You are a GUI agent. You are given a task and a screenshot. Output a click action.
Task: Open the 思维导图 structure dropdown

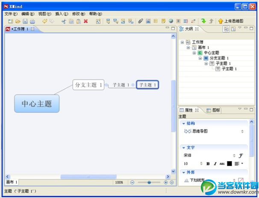242,131
